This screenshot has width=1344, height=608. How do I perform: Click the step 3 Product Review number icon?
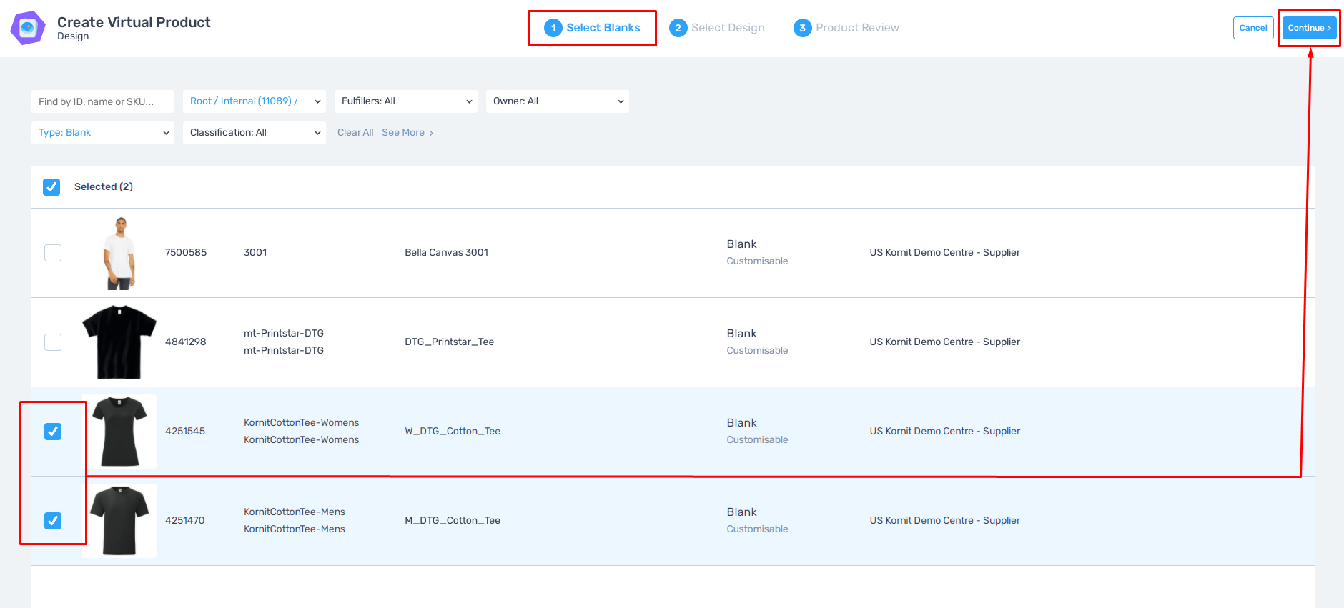(x=802, y=28)
